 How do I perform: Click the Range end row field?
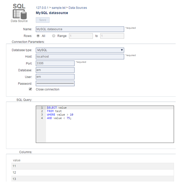pos(112,36)
